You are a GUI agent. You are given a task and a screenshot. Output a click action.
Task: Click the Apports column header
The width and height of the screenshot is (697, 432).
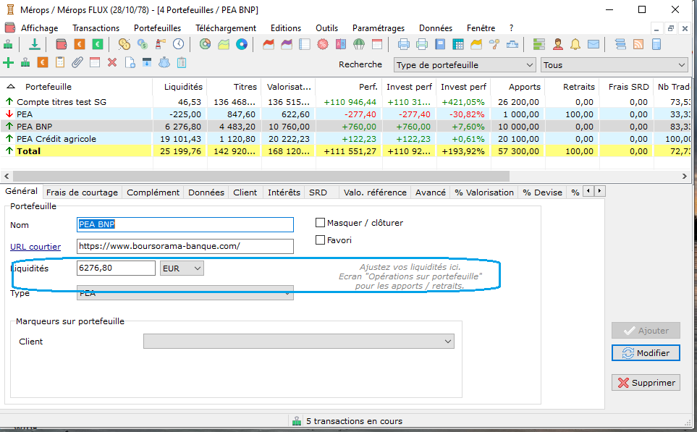point(517,87)
